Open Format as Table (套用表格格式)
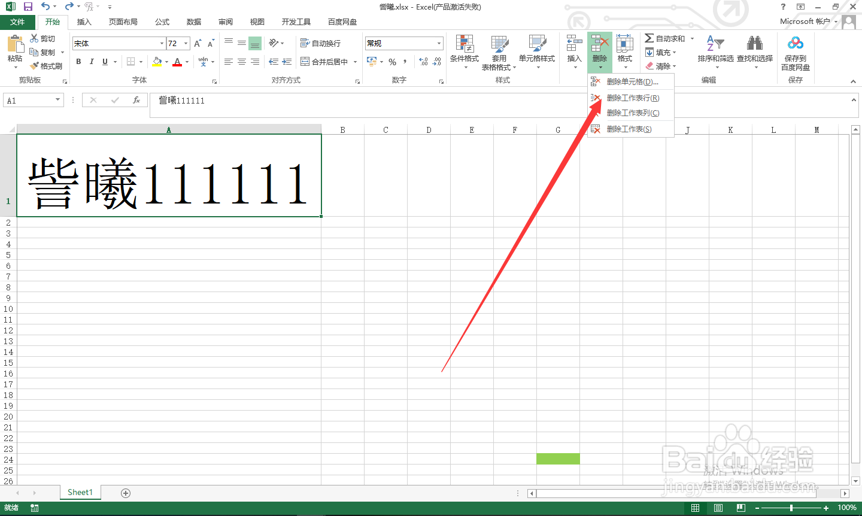Screen dimensions: 862x516 [x=499, y=52]
